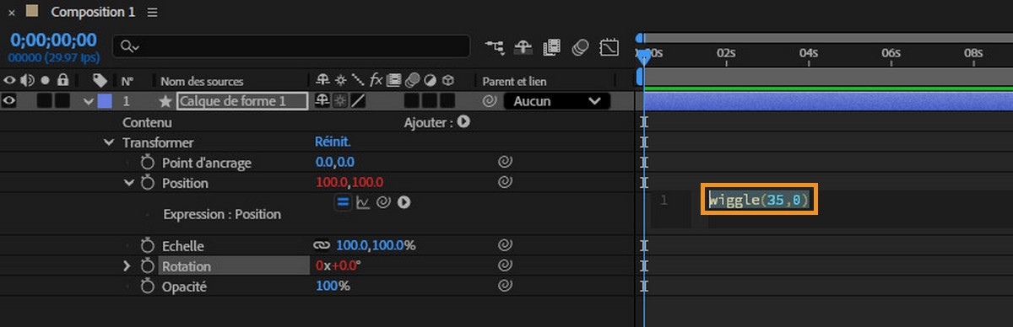
Task: Toggle Echelle constrain proportions link
Action: pyautogui.click(x=321, y=245)
